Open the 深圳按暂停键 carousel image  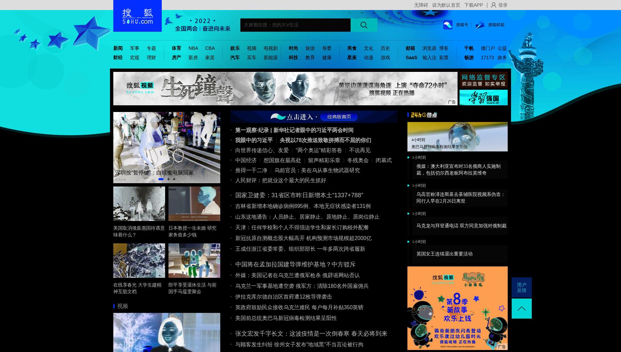click(167, 147)
